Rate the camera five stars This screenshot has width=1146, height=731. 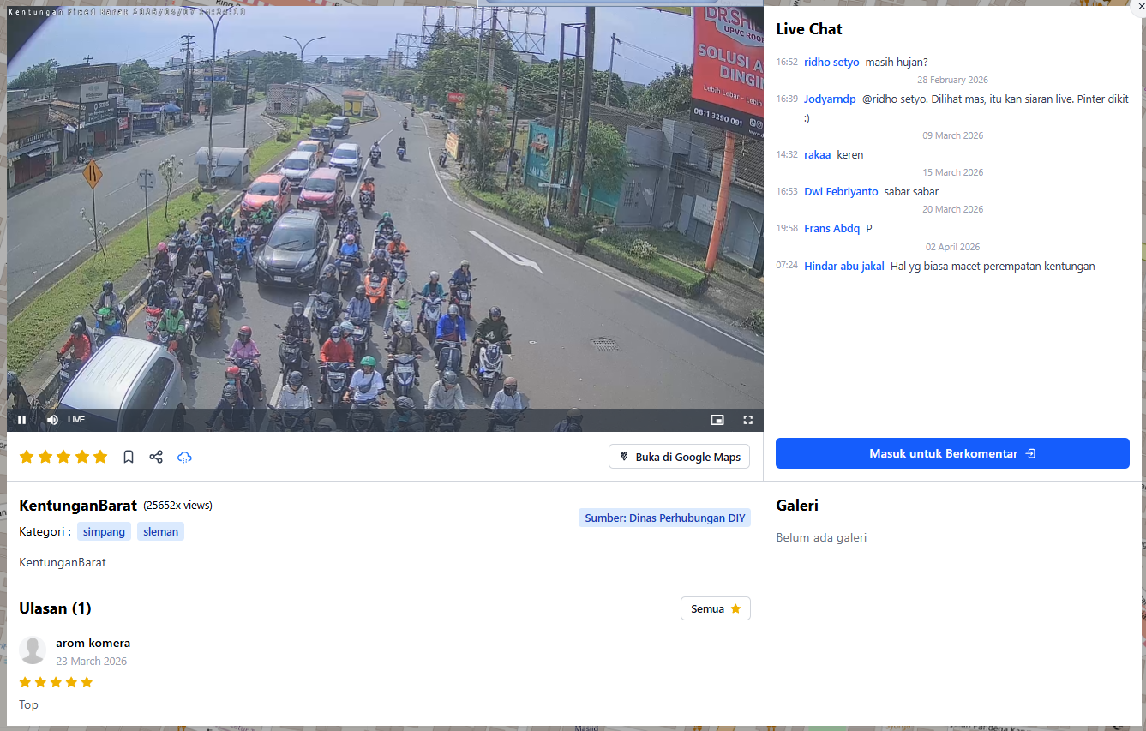click(100, 457)
